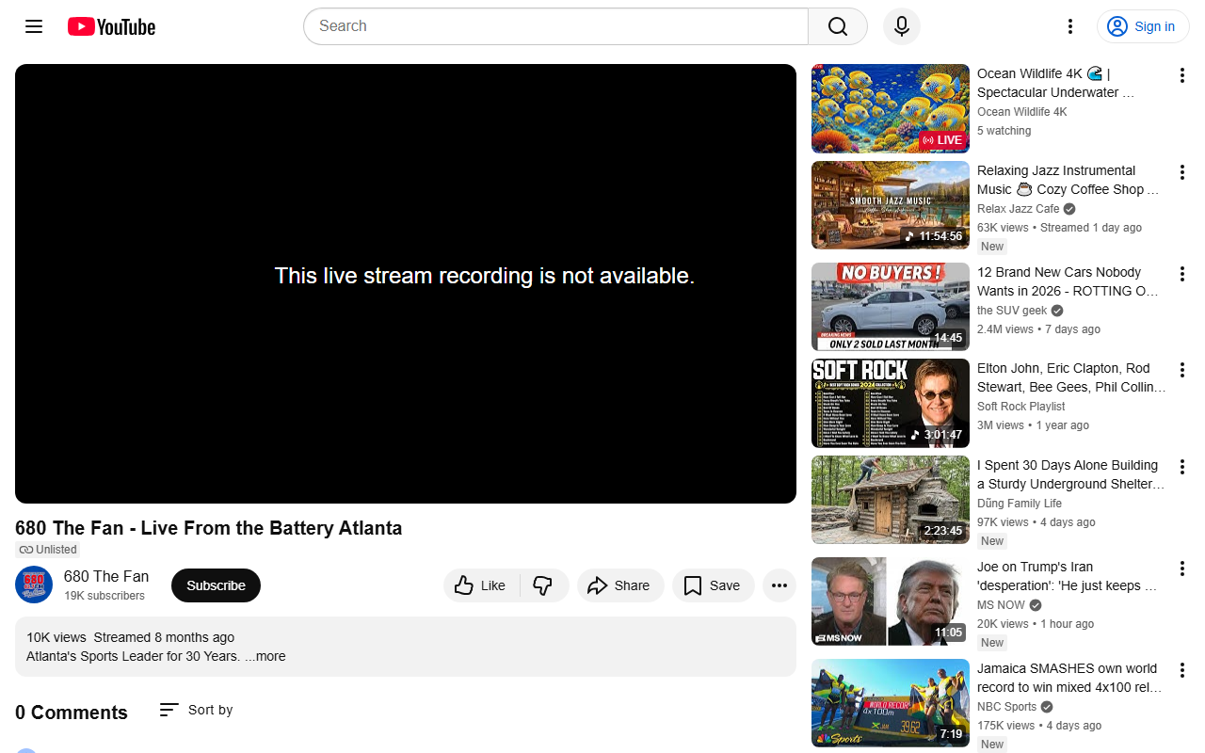Open 12 Brand New Cars thumbnail
Viewport: 1205px width, 753px height.
pos(891,307)
